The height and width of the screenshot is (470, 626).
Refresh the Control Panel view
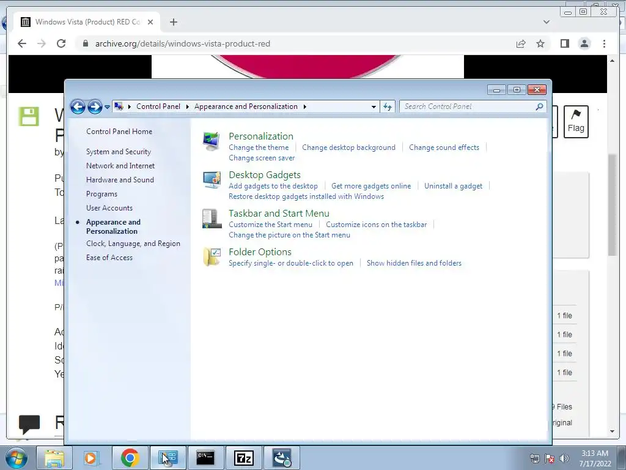pyautogui.click(x=387, y=106)
